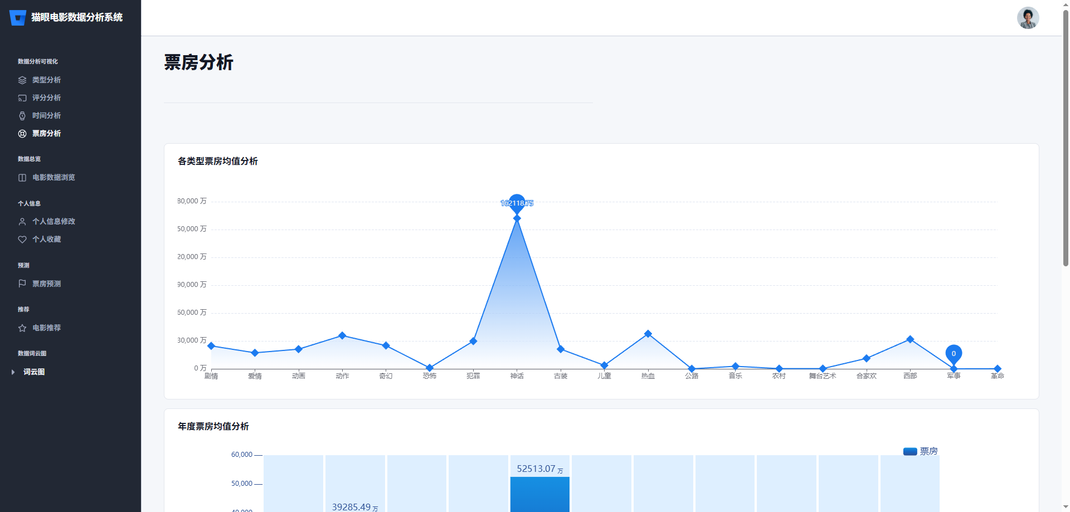This screenshot has width=1070, height=512.
Task: Click the lifebuoy icon beside 票房分析
Action: 22,134
